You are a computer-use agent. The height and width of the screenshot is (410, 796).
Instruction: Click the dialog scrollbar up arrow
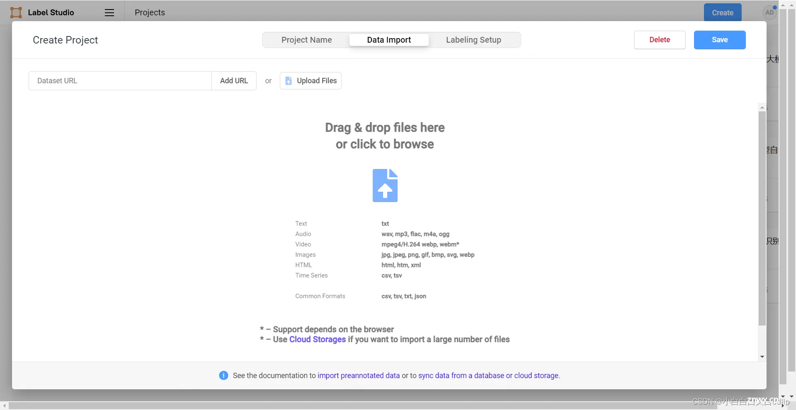(x=762, y=107)
